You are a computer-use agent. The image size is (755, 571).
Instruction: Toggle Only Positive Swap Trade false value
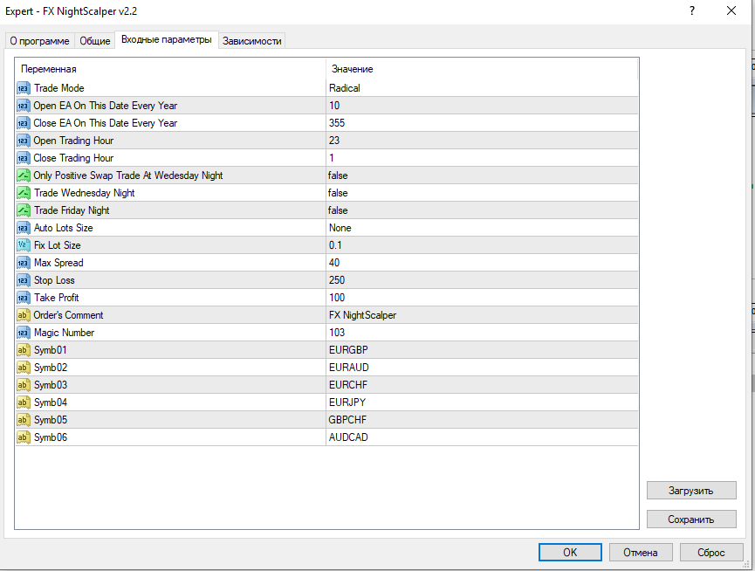[x=482, y=175]
